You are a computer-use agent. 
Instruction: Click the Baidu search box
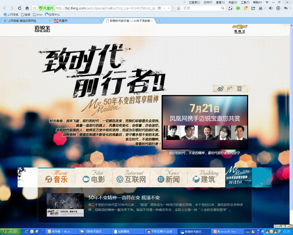click(x=201, y=8)
